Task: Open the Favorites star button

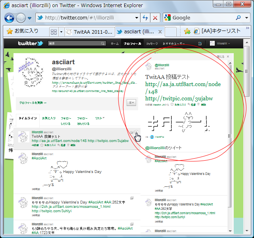Action: 22,31
